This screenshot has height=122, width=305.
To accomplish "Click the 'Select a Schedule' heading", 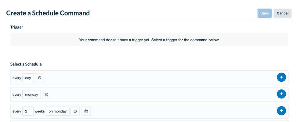I will [x=26, y=64].
